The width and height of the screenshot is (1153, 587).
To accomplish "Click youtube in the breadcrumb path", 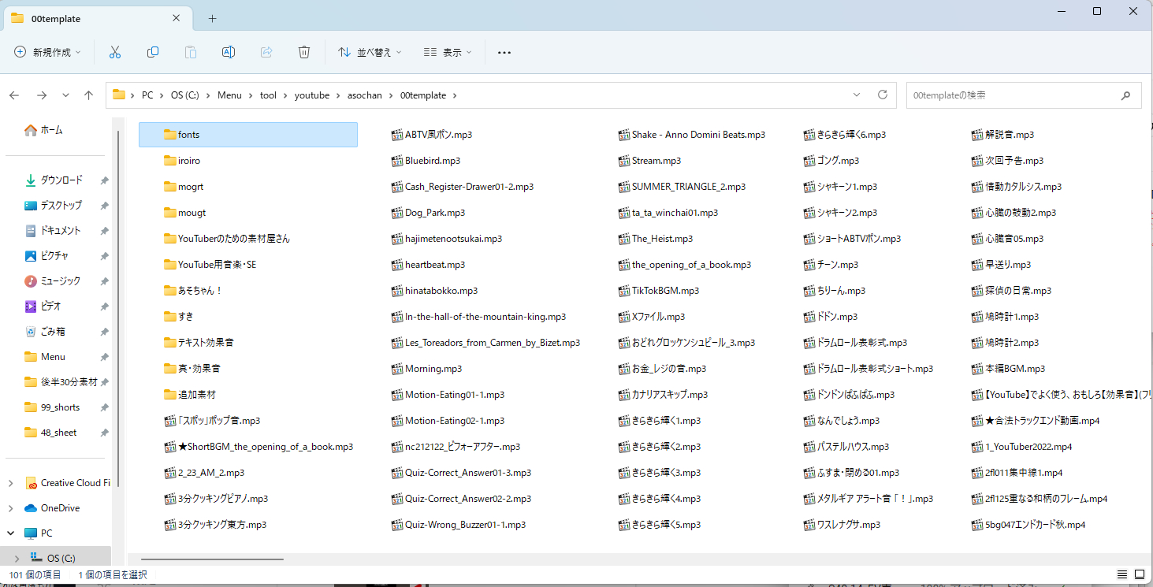I will tap(312, 95).
